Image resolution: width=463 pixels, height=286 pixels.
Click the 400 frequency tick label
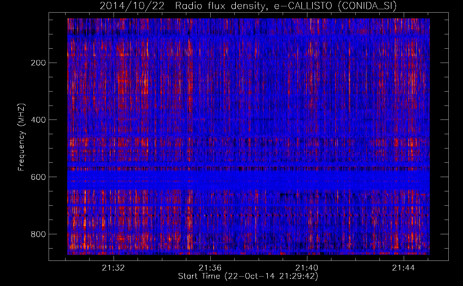click(x=38, y=120)
